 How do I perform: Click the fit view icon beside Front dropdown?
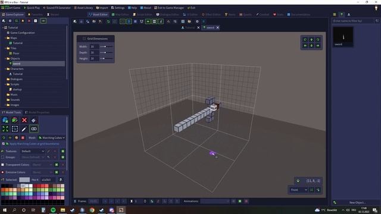pyautogui.click(x=311, y=190)
